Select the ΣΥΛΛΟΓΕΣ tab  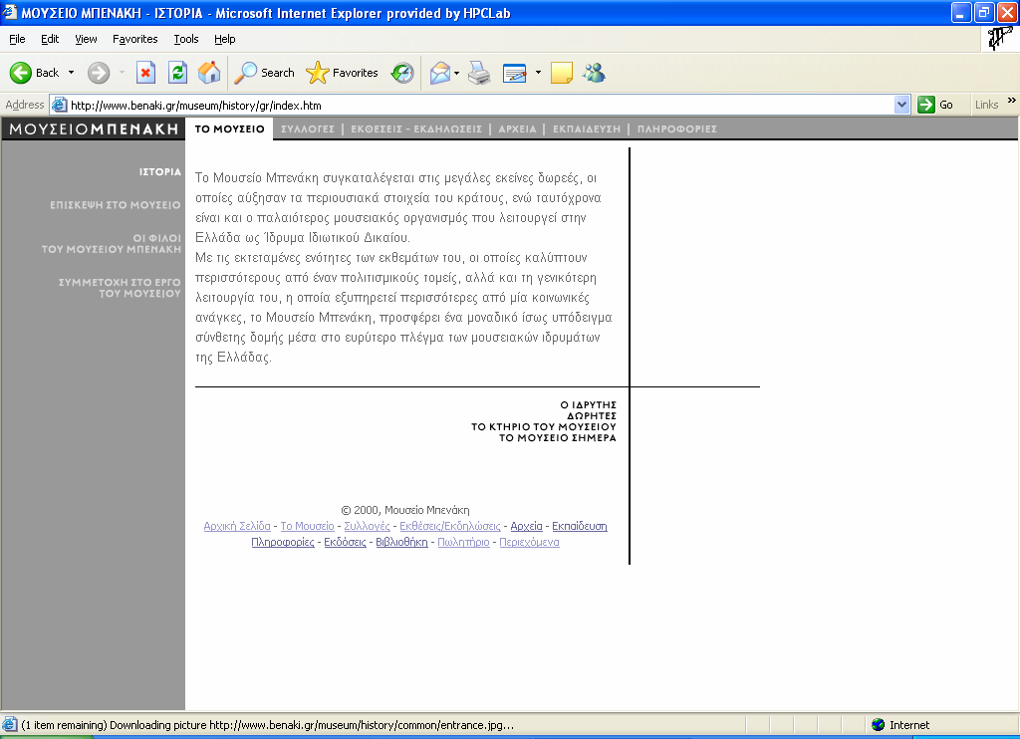click(308, 128)
